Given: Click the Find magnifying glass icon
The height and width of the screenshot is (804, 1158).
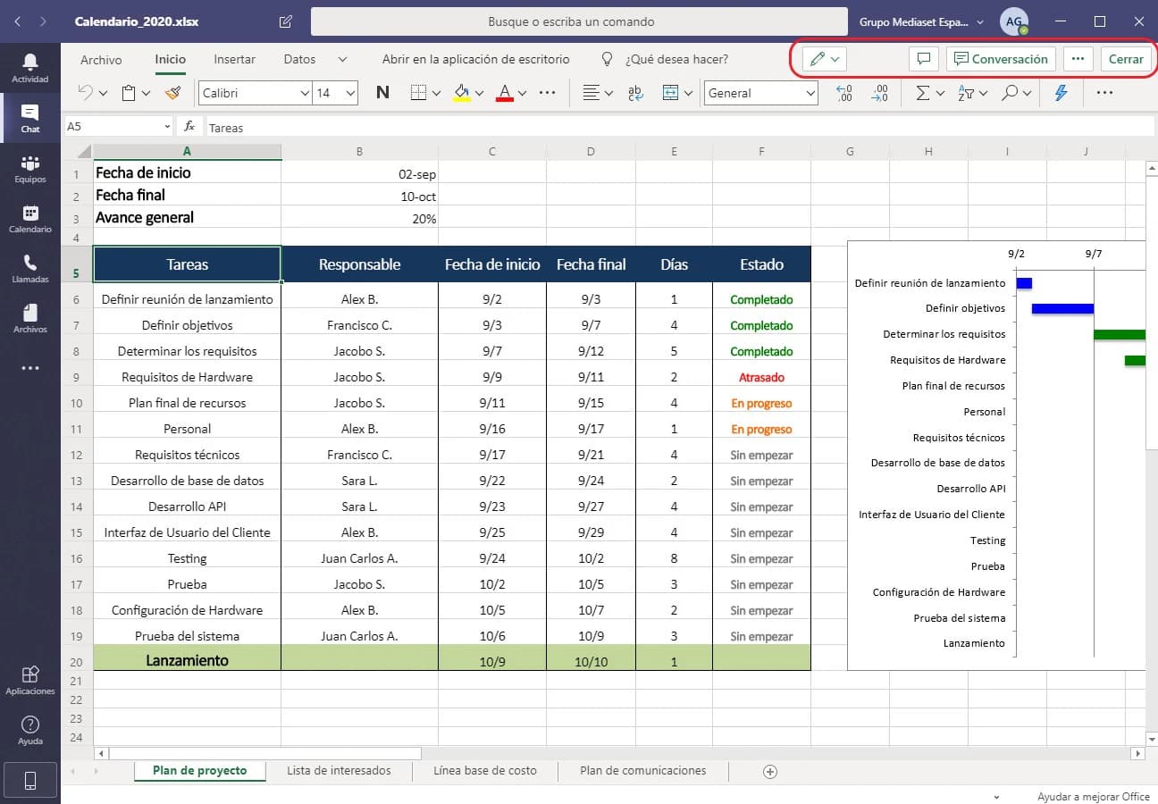Looking at the screenshot, I should click(x=1010, y=93).
